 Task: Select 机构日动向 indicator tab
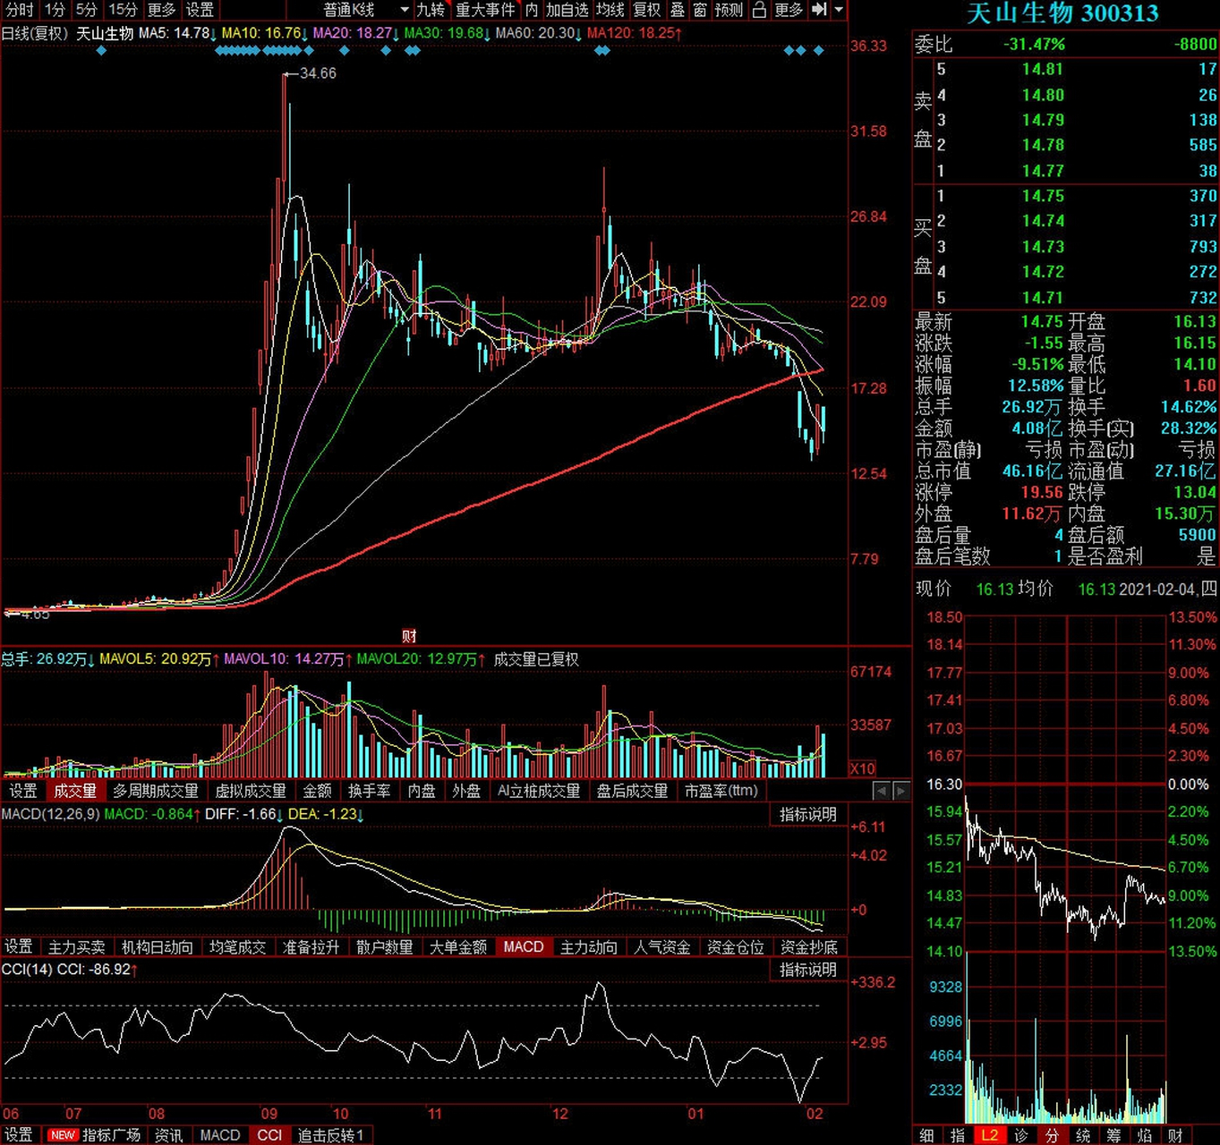pos(158,946)
